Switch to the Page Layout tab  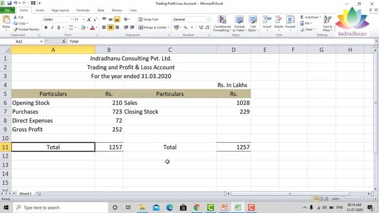[x=60, y=11]
